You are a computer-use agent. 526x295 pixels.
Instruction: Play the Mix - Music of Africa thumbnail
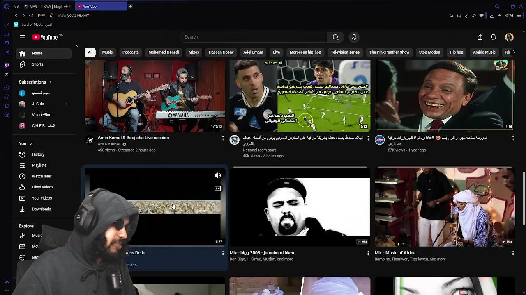445,206
